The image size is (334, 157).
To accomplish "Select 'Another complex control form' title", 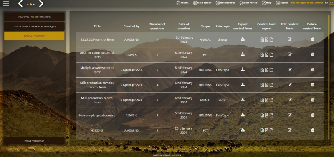I will [97, 55].
